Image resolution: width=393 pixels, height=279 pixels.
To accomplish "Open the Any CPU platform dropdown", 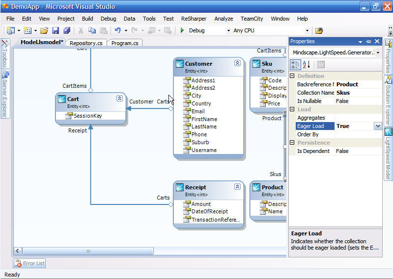I will tap(307, 31).
